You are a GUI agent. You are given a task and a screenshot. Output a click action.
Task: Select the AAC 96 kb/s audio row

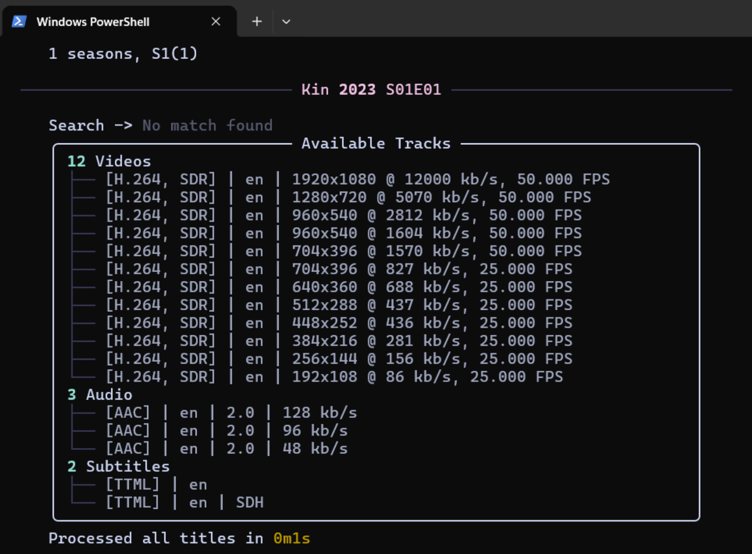[226, 431]
